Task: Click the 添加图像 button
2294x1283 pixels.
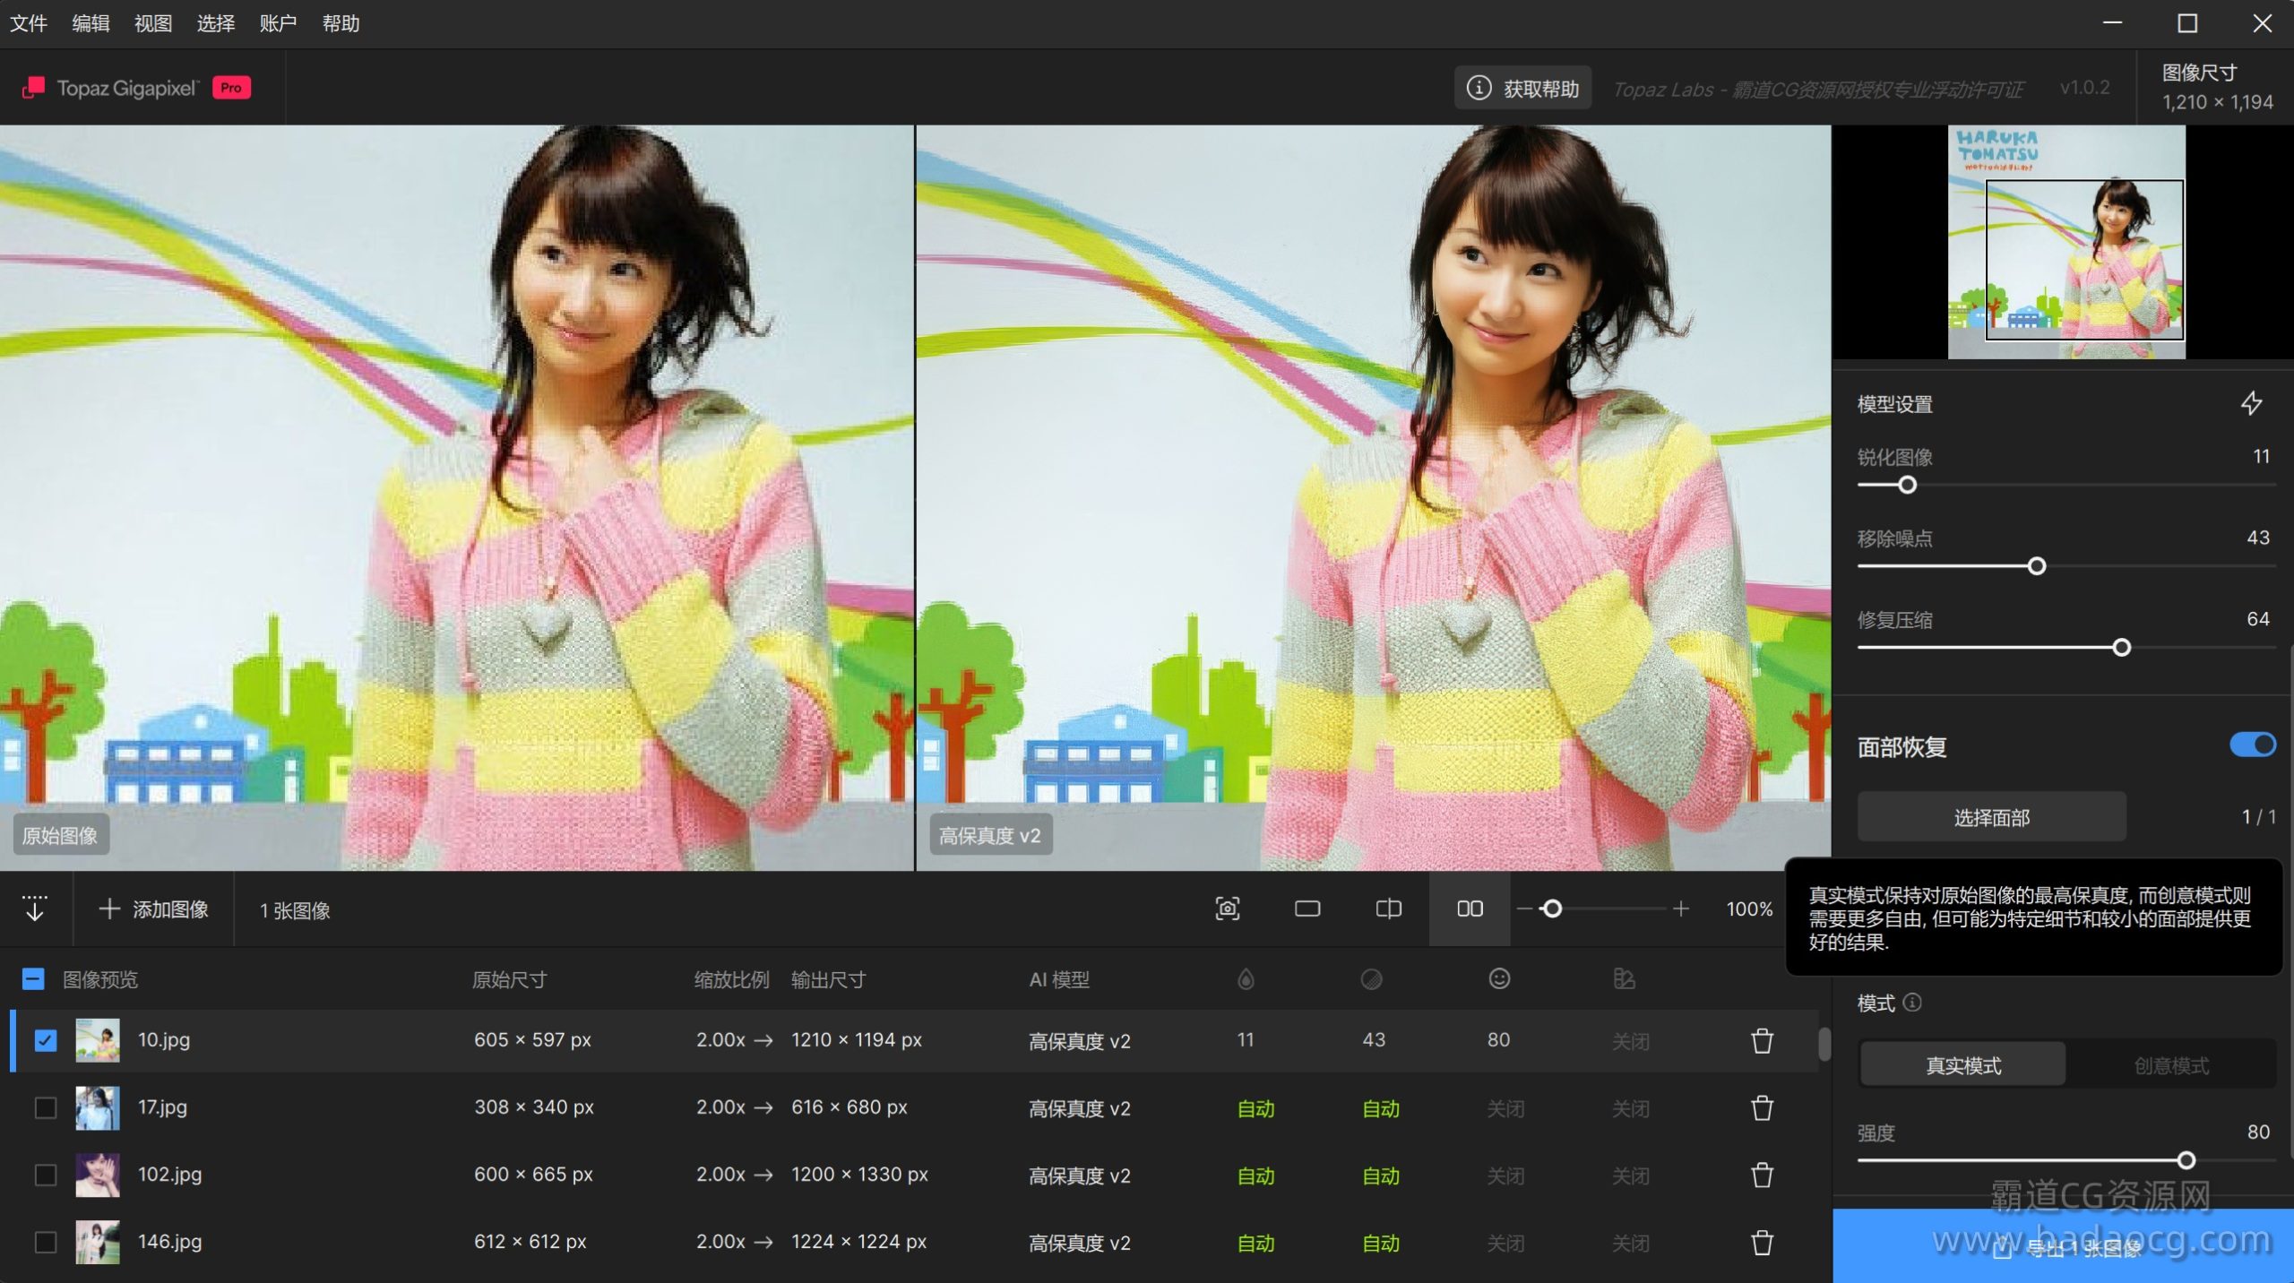Action: pos(153,909)
